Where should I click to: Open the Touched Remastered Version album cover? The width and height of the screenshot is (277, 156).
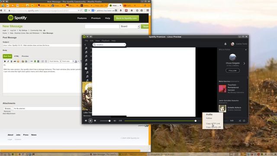click(222, 88)
